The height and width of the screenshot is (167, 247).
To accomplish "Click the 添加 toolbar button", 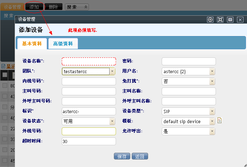I will pos(34,7).
